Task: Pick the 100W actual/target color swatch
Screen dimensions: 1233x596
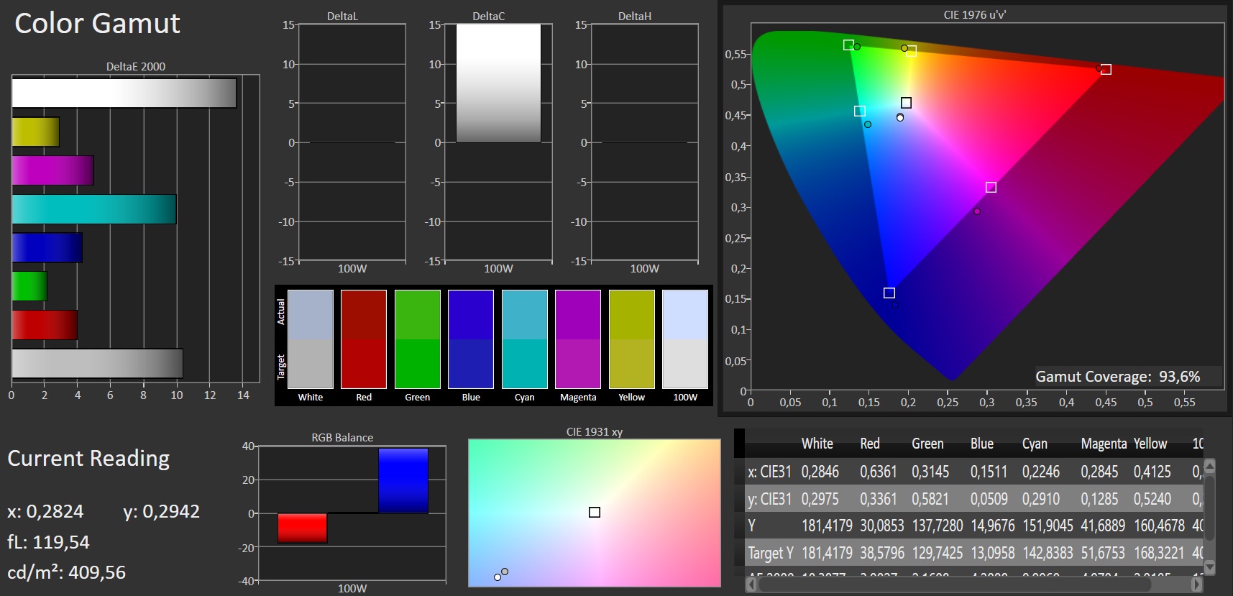Action: (684, 339)
